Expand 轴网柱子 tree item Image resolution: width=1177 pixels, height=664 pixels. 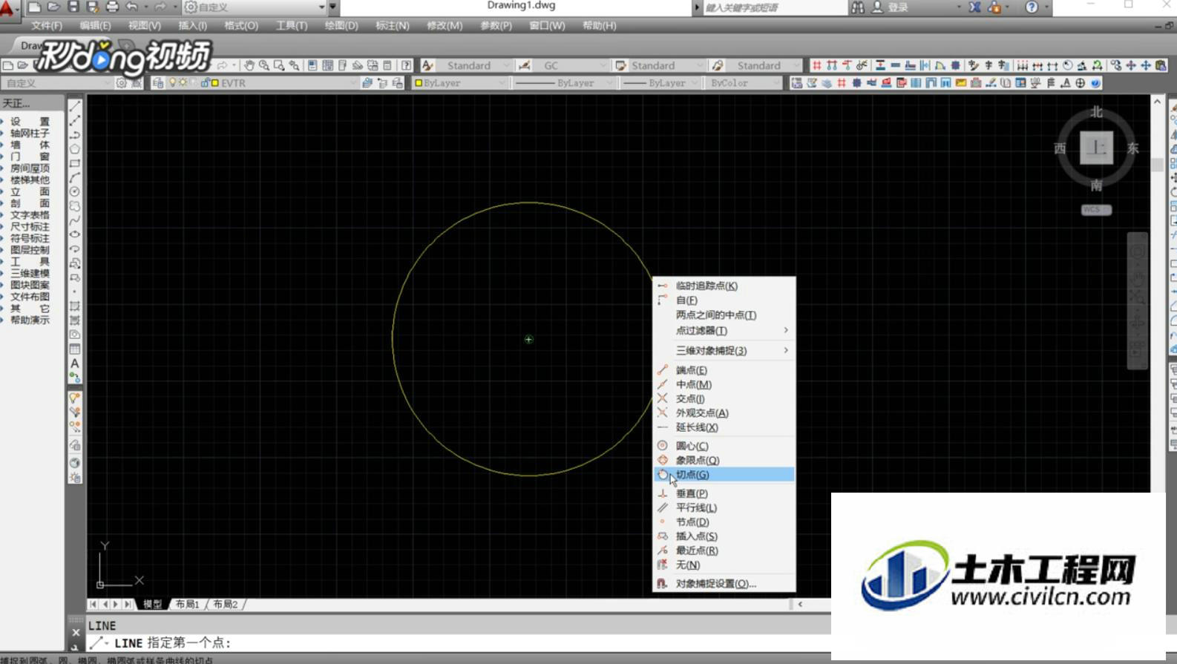click(x=30, y=133)
